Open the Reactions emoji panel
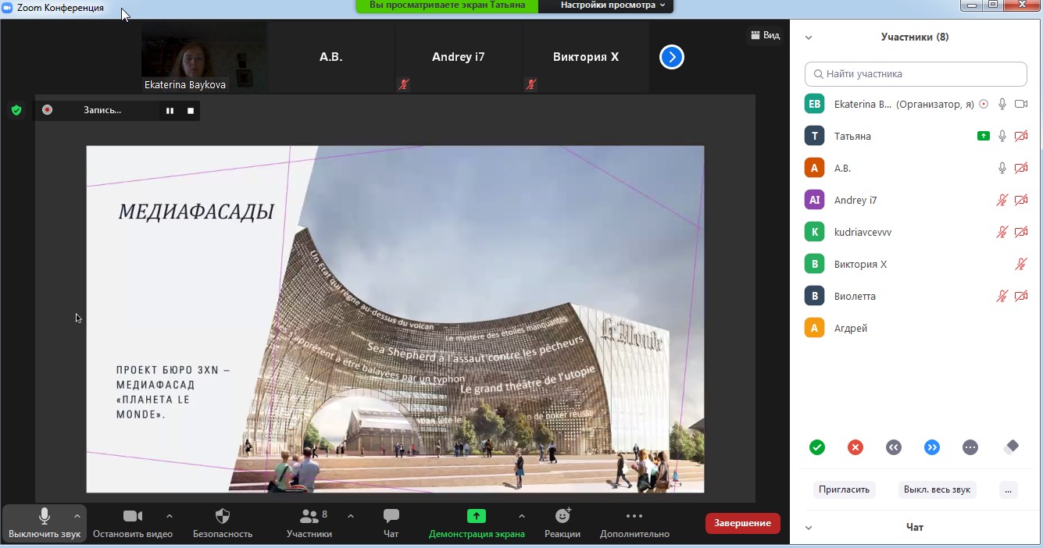Viewport: 1043px width, 548px height. click(563, 523)
